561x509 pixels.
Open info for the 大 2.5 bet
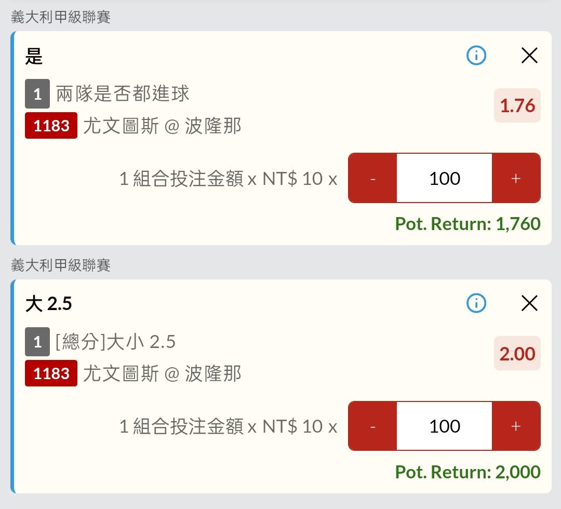click(x=476, y=303)
